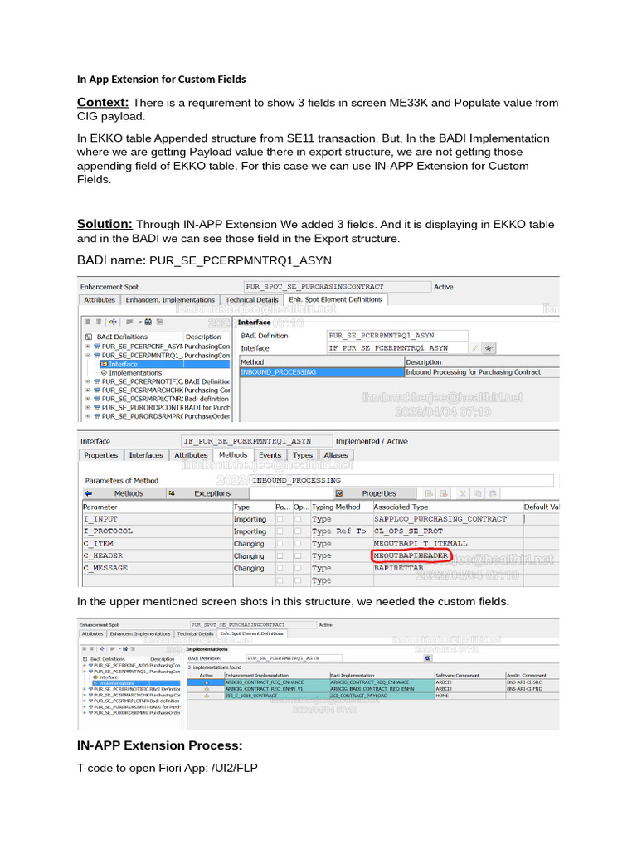Click the blue back arrow icon on the Methods button
The width and height of the screenshot is (637, 849).
89,493
